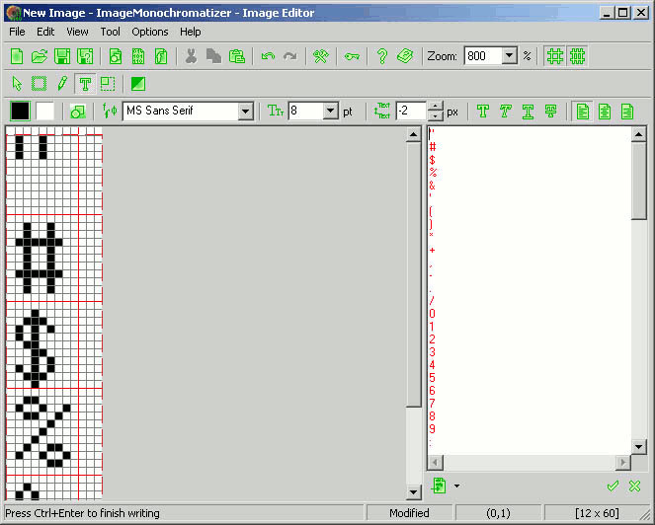The width and height of the screenshot is (655, 525).
Task: Select the Pencil drawing tool
Action: tap(61, 84)
